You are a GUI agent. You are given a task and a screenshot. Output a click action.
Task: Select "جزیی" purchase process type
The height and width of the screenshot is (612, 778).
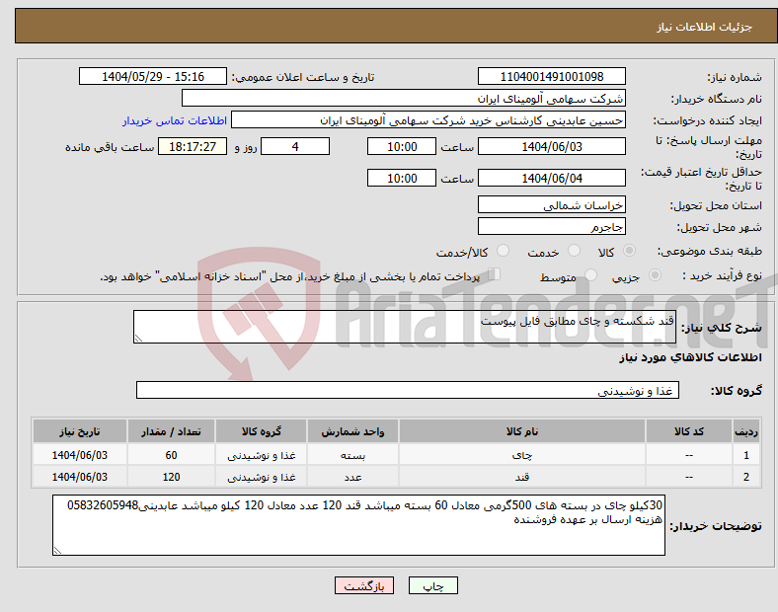pyautogui.click(x=657, y=277)
